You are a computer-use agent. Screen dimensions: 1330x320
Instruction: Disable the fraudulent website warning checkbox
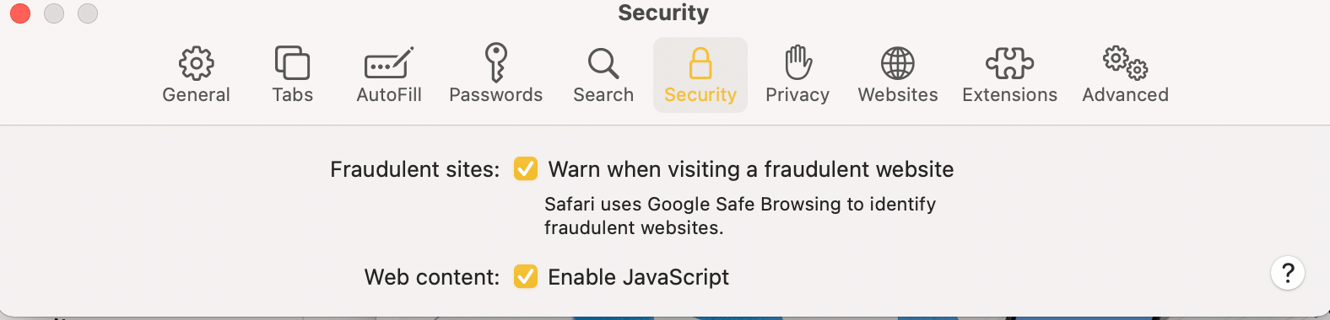(526, 168)
